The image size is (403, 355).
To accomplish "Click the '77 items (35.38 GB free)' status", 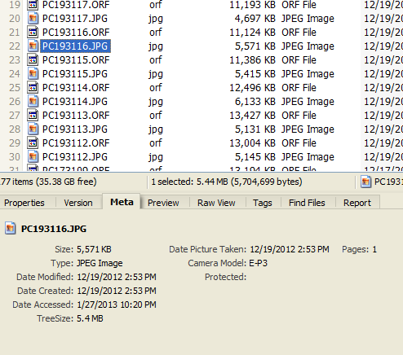I will click(x=48, y=182).
